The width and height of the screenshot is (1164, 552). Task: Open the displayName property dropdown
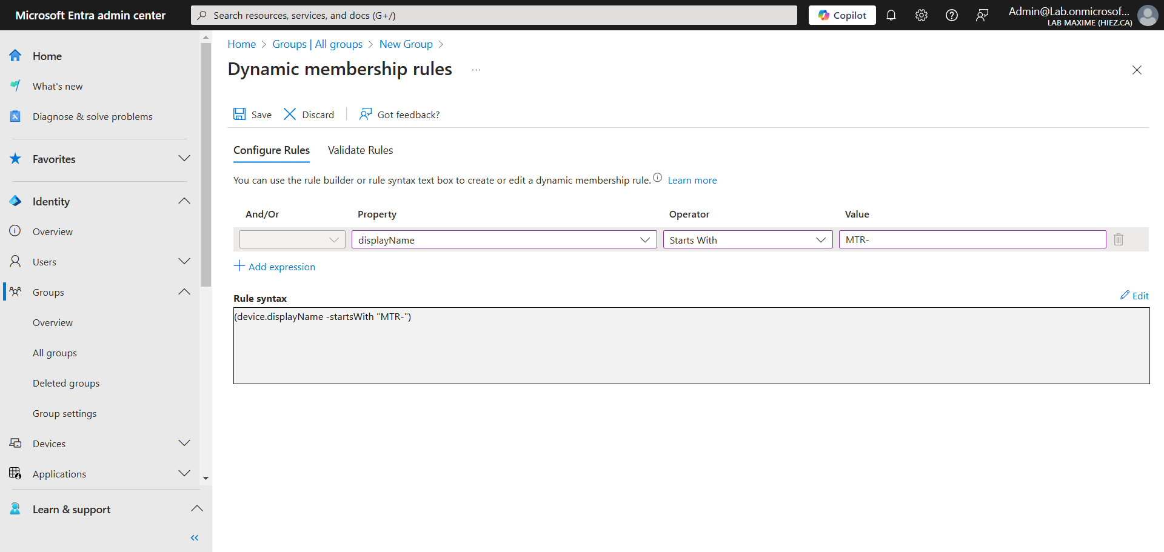tap(504, 239)
